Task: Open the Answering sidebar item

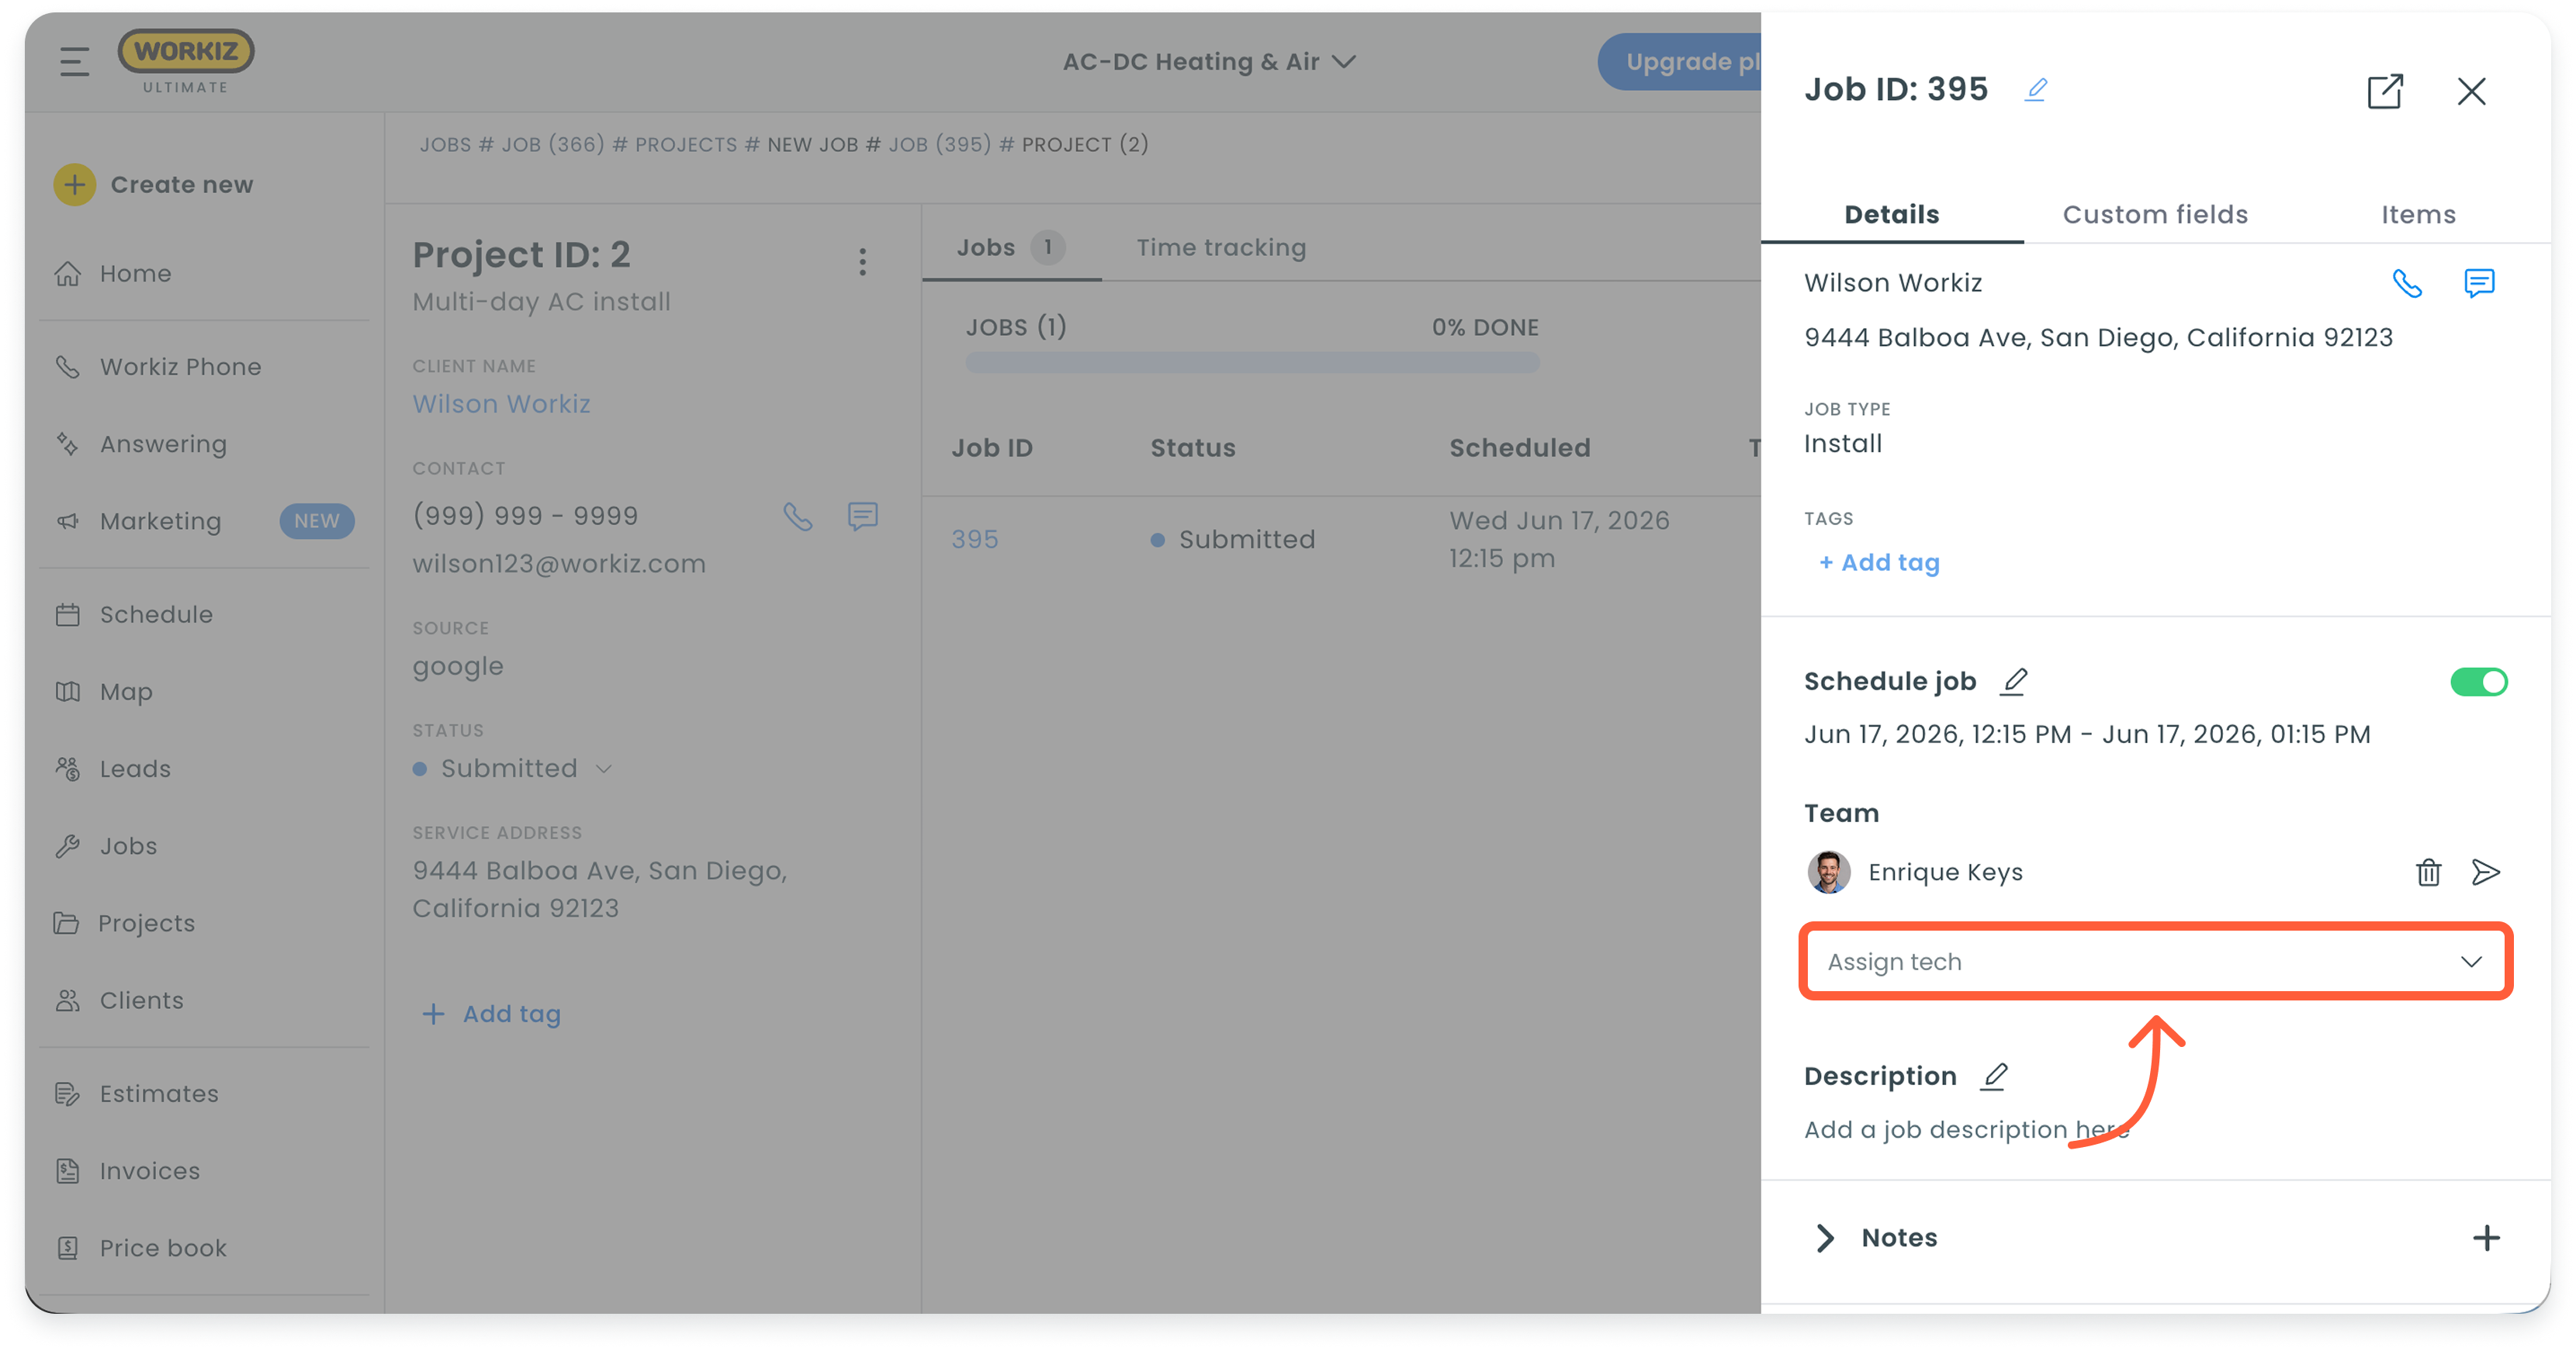Action: [x=163, y=444]
